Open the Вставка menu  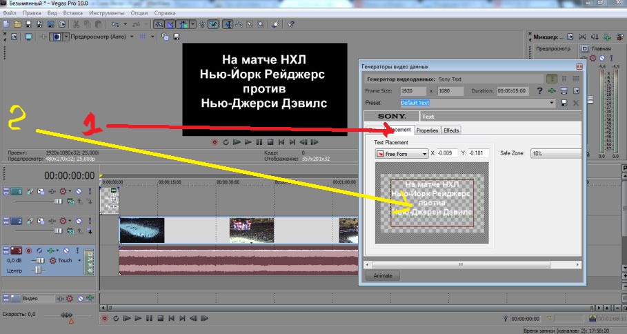tap(72, 13)
